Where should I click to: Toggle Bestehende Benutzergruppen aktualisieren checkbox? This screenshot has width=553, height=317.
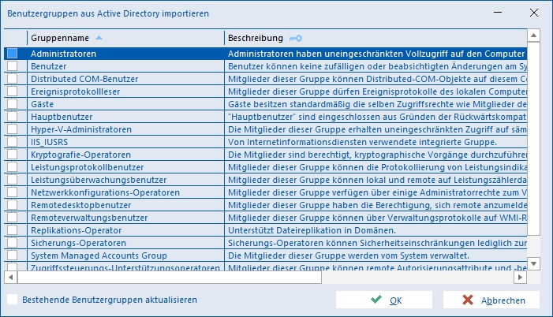coord(13,300)
